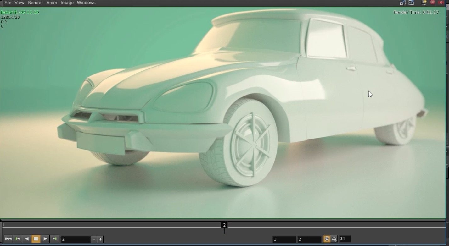Image resolution: width=449 pixels, height=246 pixels.
Task: Click the rightmost red kill render icon
Action: tap(441, 2)
